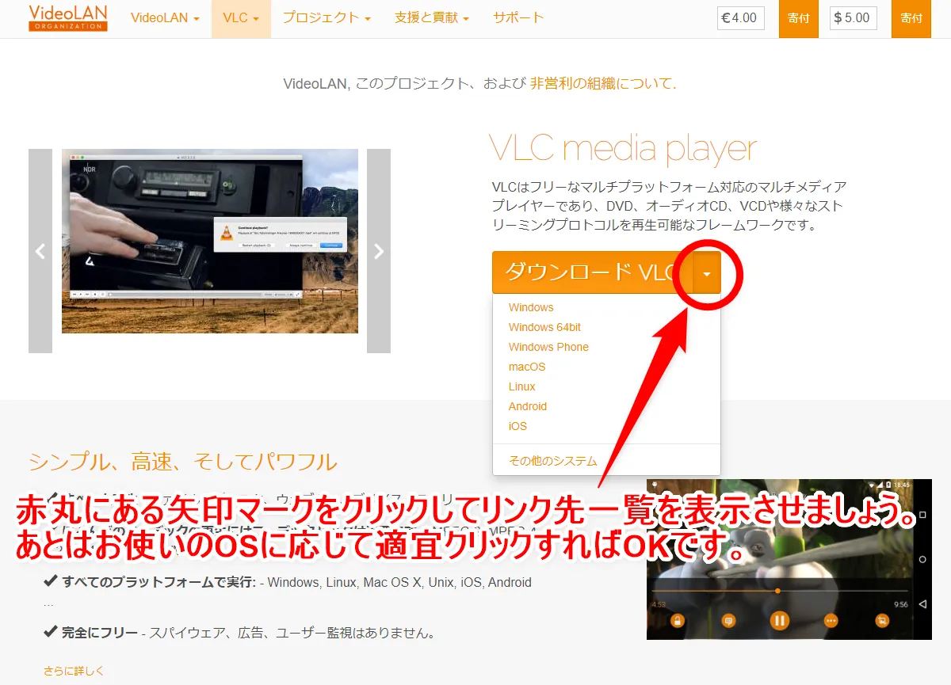Click the checkmark beside すべてのプラットフォームで実行
The width and height of the screenshot is (951, 685).
[x=51, y=582]
